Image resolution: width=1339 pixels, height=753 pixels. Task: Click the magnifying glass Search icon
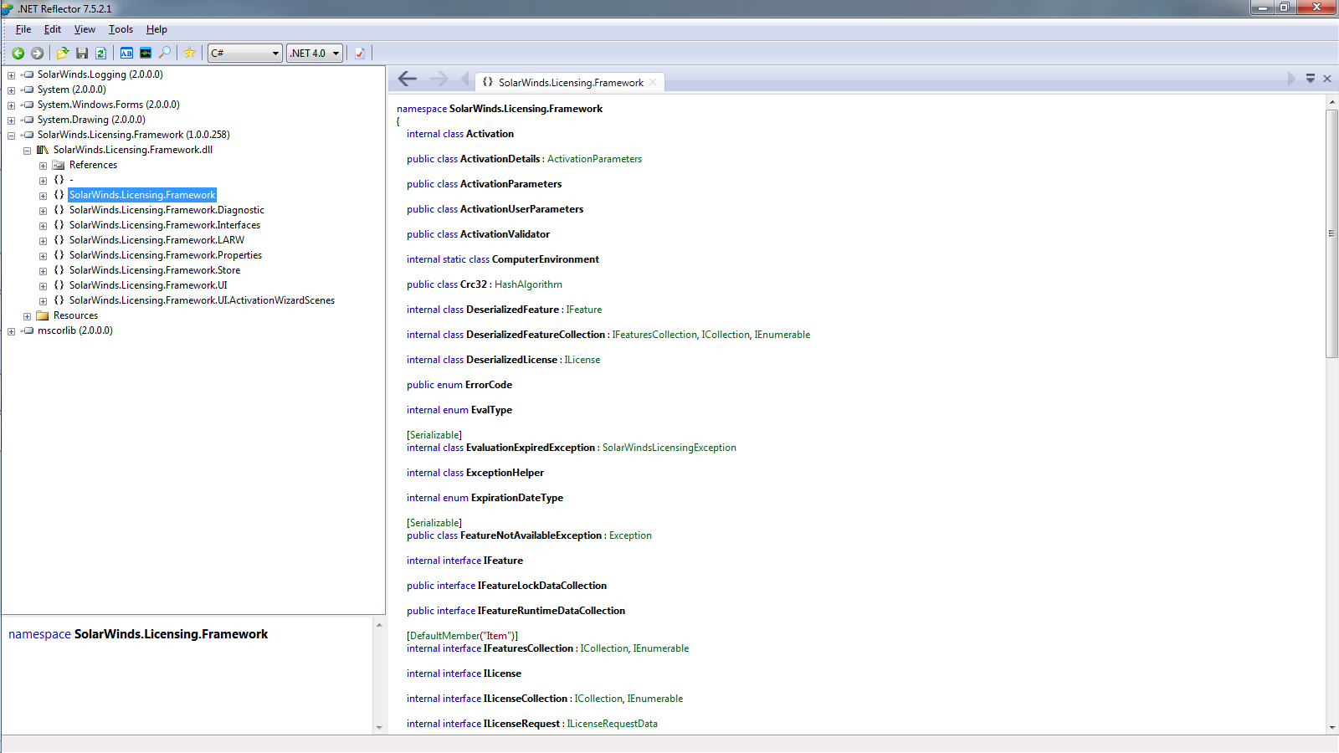tap(165, 53)
